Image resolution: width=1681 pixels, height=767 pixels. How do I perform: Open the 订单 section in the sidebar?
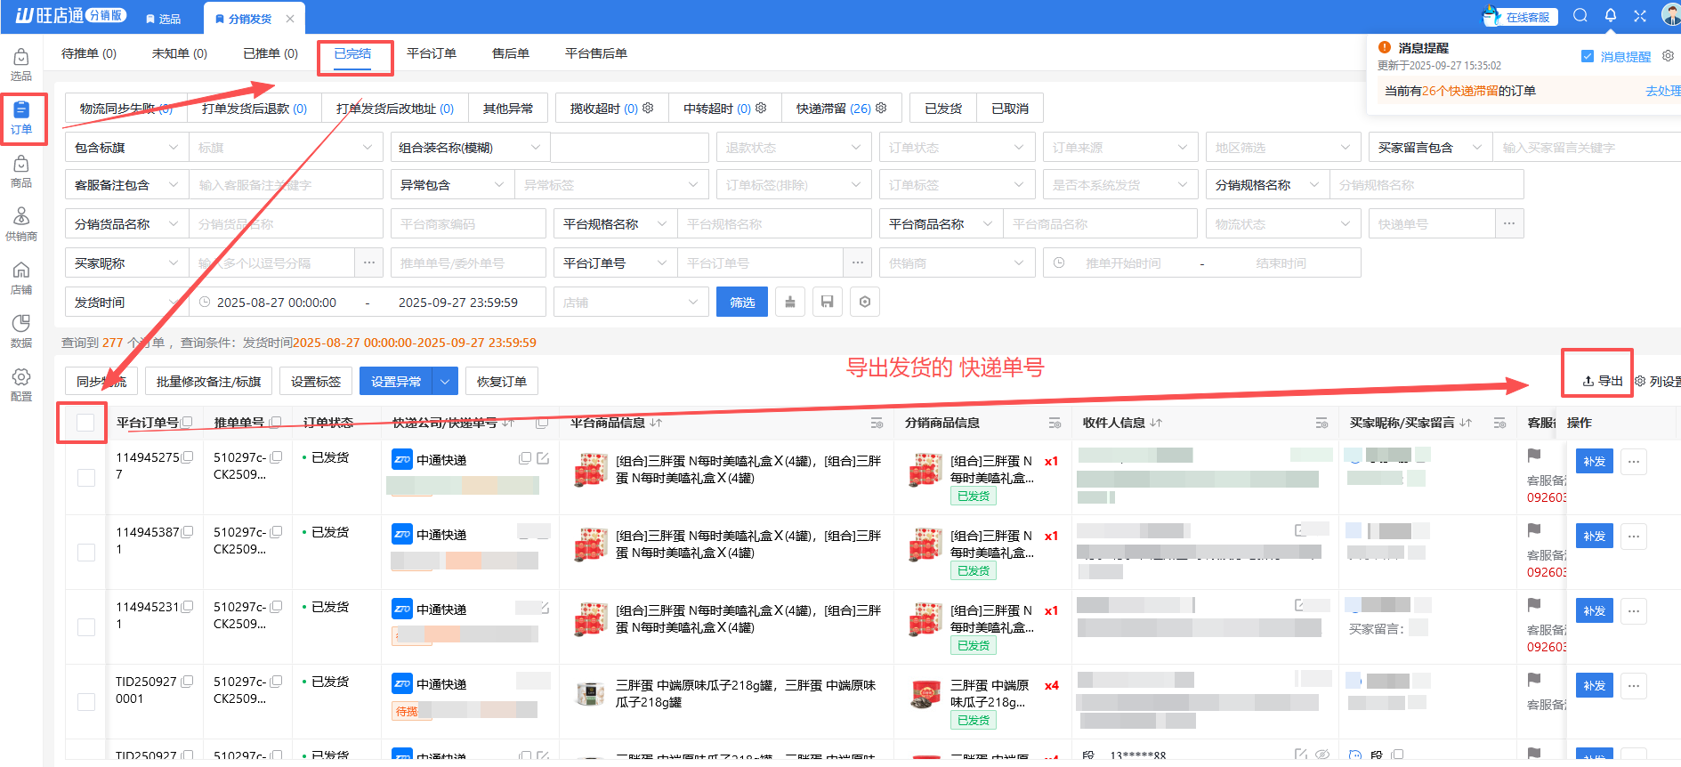pos(21,117)
